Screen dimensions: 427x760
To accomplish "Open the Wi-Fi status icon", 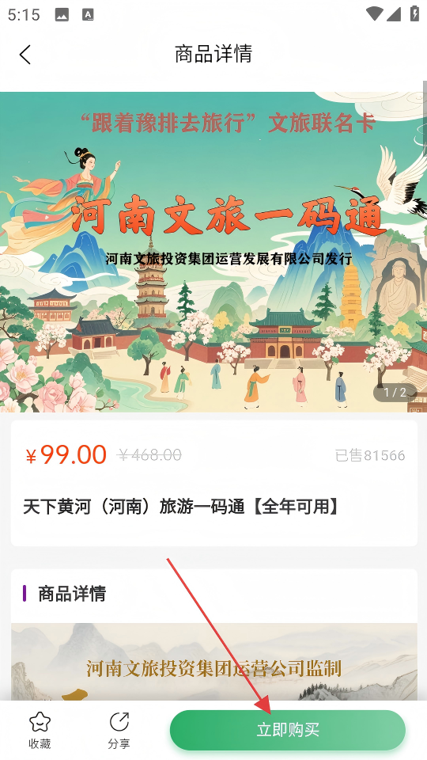I will [374, 13].
